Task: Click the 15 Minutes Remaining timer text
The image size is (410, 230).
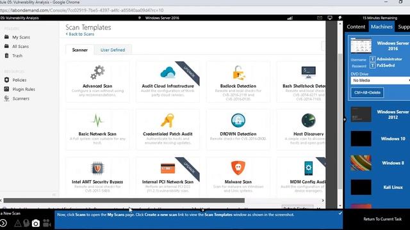Action: coord(380,18)
